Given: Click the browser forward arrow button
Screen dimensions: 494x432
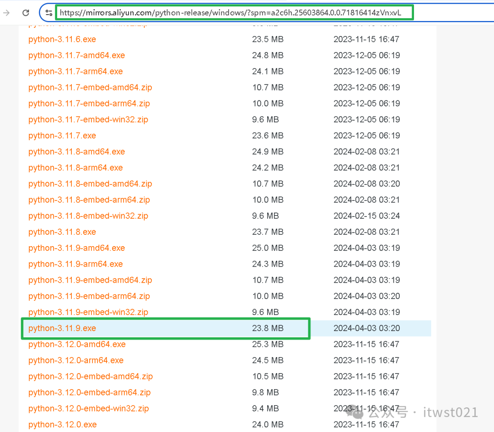Looking at the screenshot, I should pyautogui.click(x=6, y=13).
